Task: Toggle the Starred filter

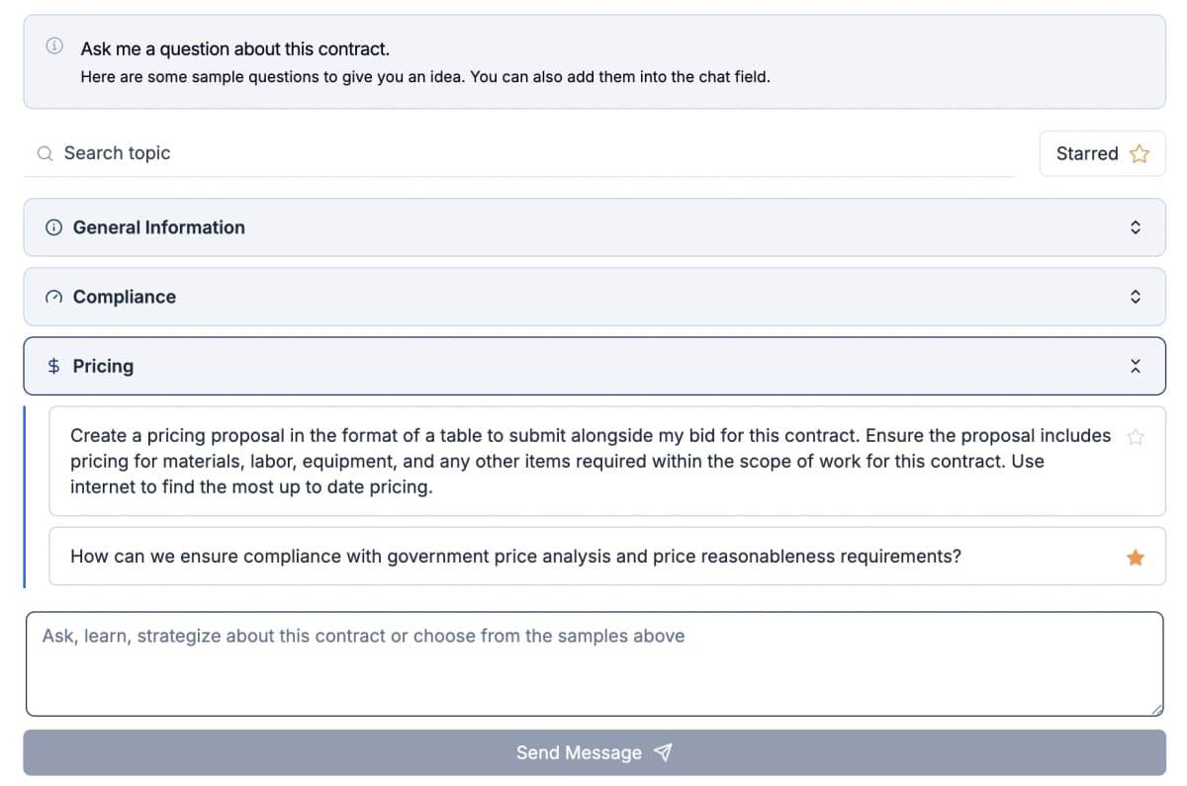Action: coord(1102,153)
